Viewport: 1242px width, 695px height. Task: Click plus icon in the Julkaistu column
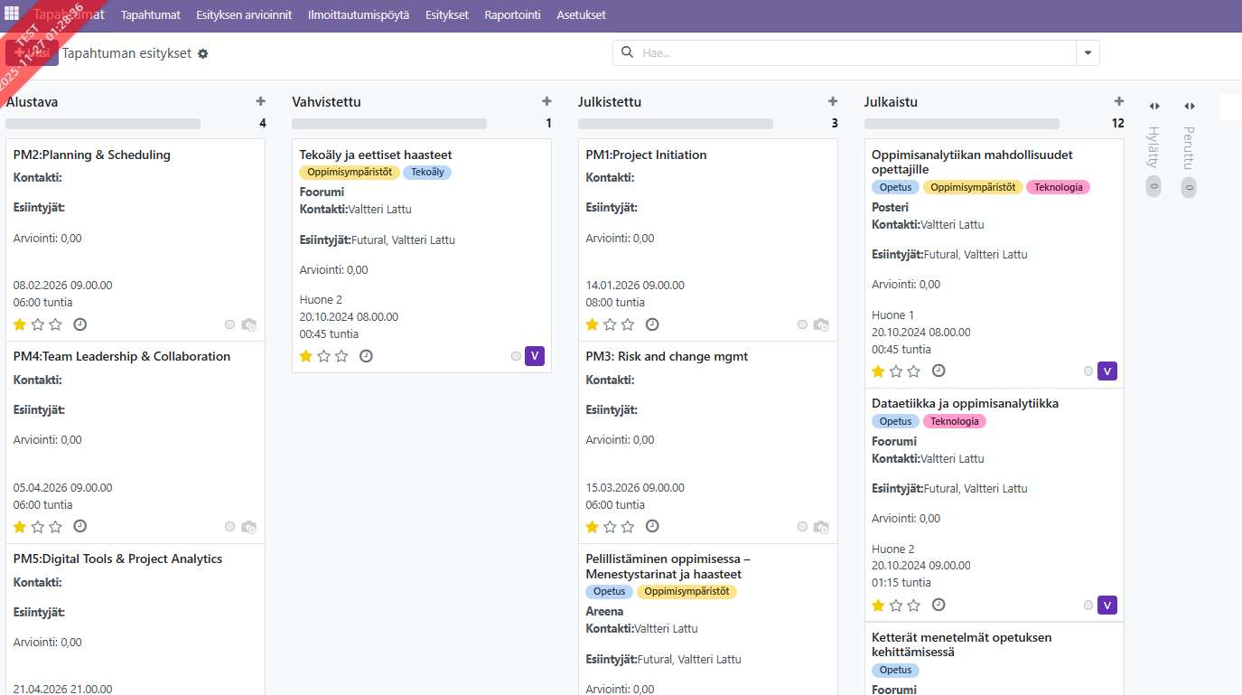(x=1118, y=102)
